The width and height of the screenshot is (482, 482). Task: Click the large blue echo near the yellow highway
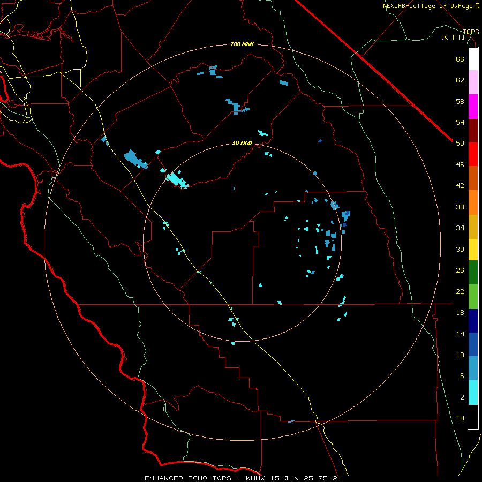(135, 159)
